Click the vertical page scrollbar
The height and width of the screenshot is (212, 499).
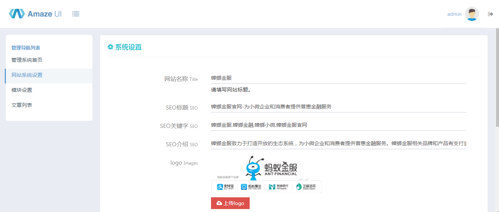497,77
